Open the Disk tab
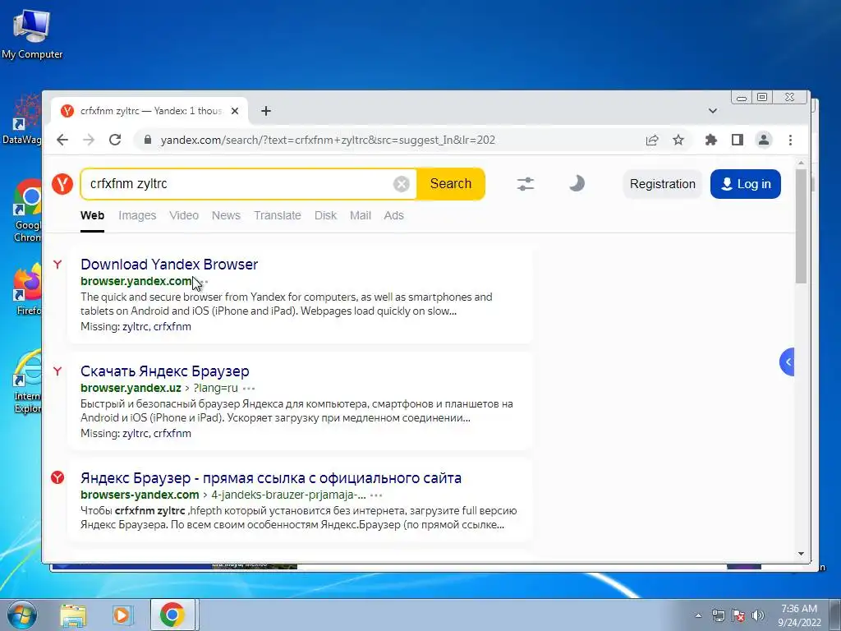 pos(325,216)
